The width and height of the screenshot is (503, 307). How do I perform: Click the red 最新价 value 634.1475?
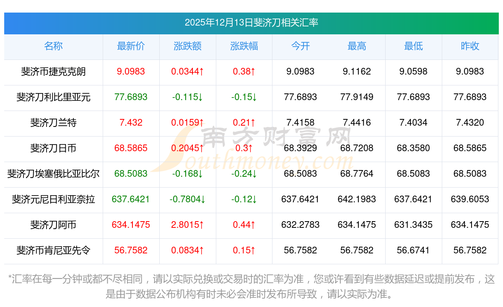(x=131, y=225)
